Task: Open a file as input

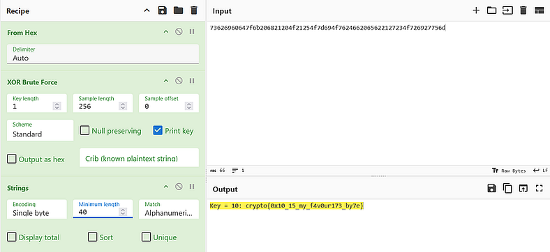Action: pyautogui.click(x=507, y=10)
